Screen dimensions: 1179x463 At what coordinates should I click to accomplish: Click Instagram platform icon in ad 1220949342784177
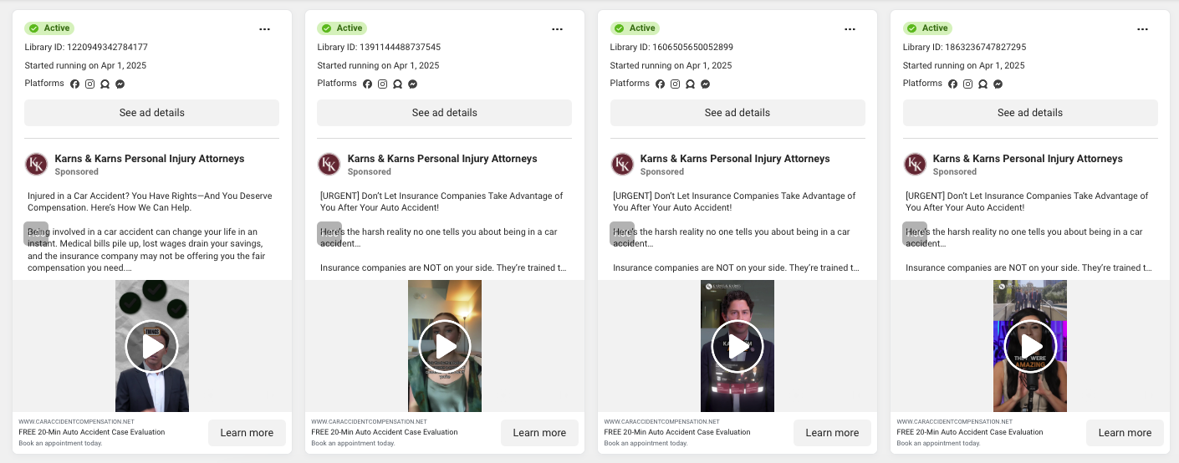click(x=89, y=84)
